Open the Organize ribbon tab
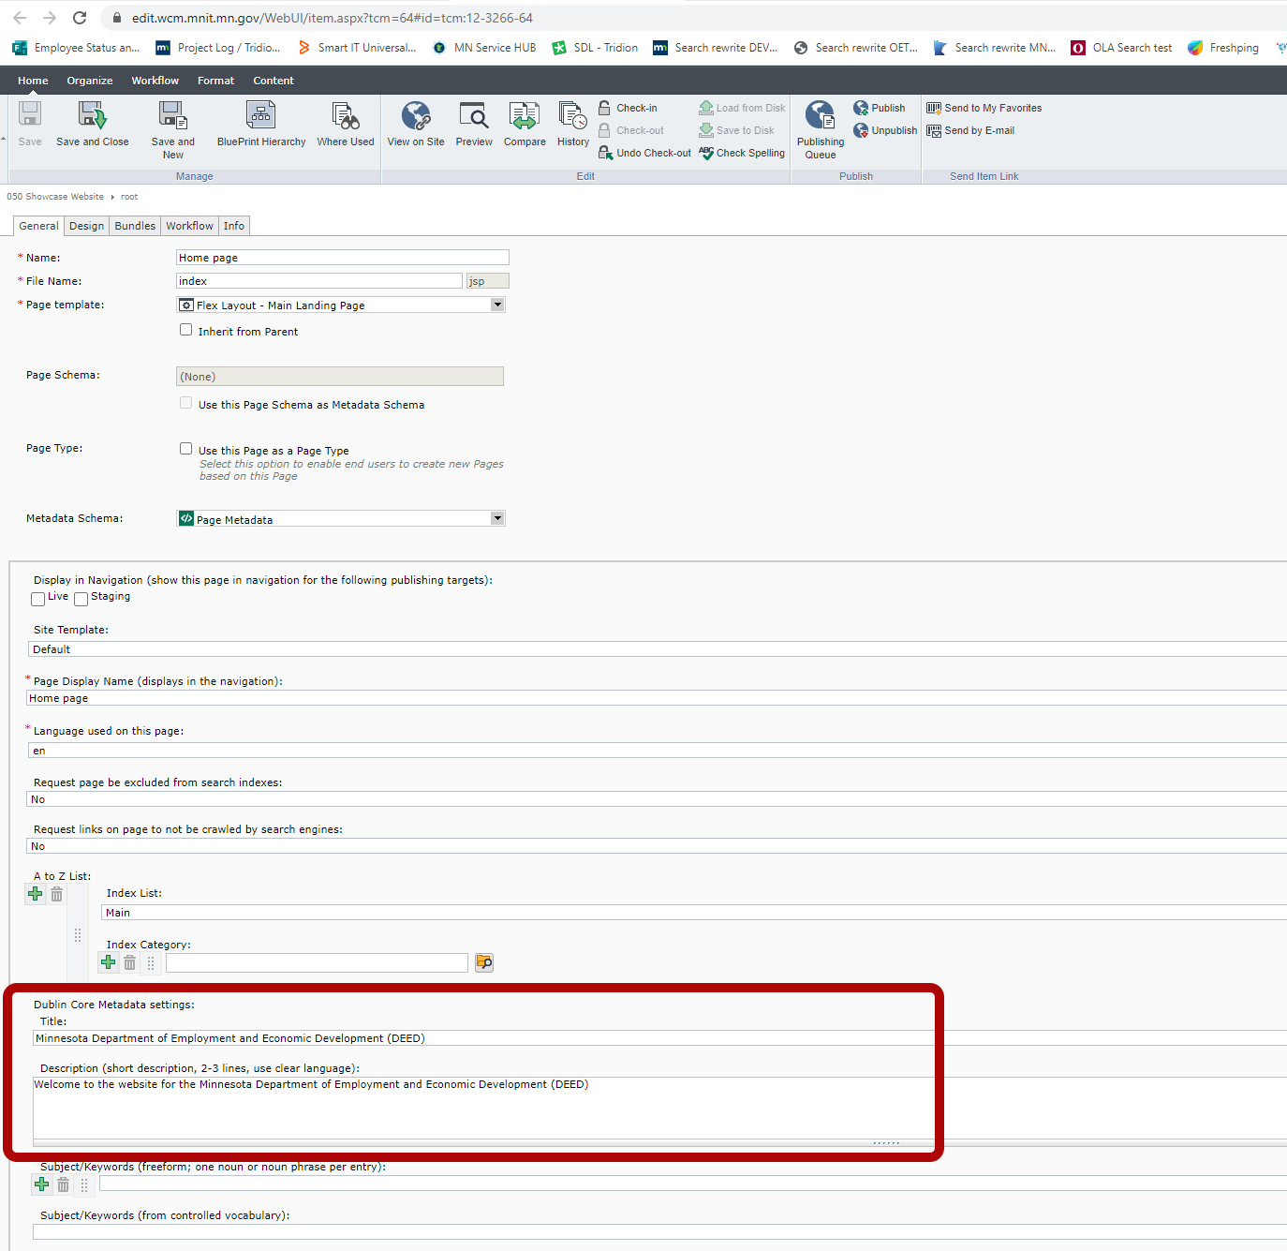The image size is (1287, 1251). [90, 81]
